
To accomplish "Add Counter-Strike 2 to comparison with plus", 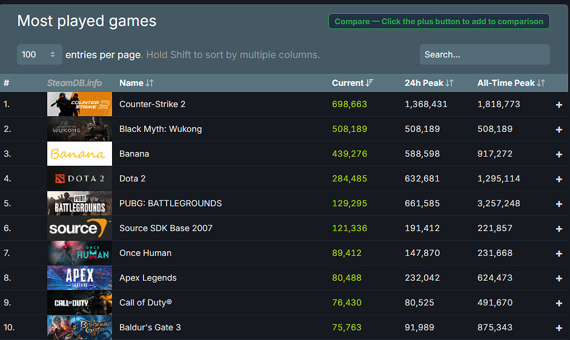I will click(558, 105).
